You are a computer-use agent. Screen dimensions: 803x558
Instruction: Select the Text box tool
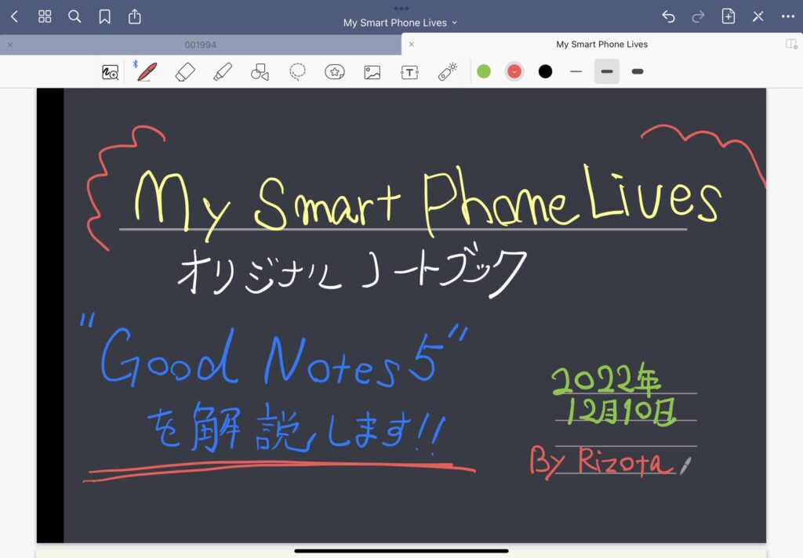409,72
